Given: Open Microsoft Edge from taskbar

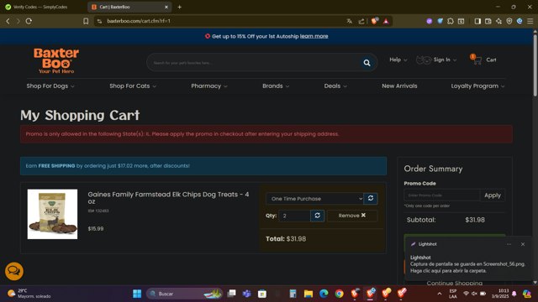Looking at the screenshot, I should click(x=324, y=294).
